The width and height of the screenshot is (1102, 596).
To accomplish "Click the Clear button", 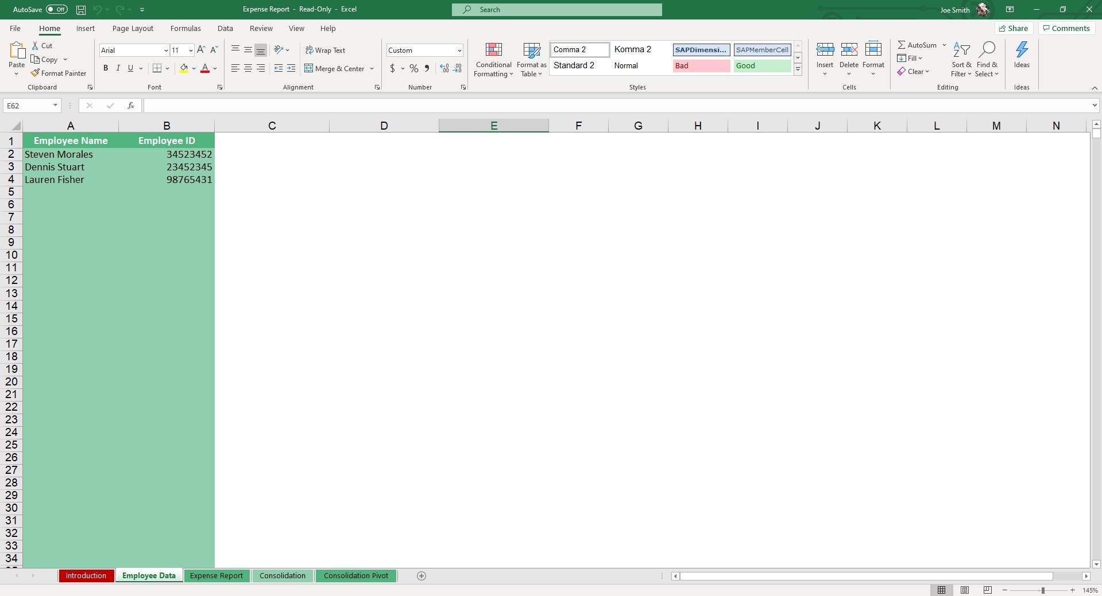I will 913,72.
